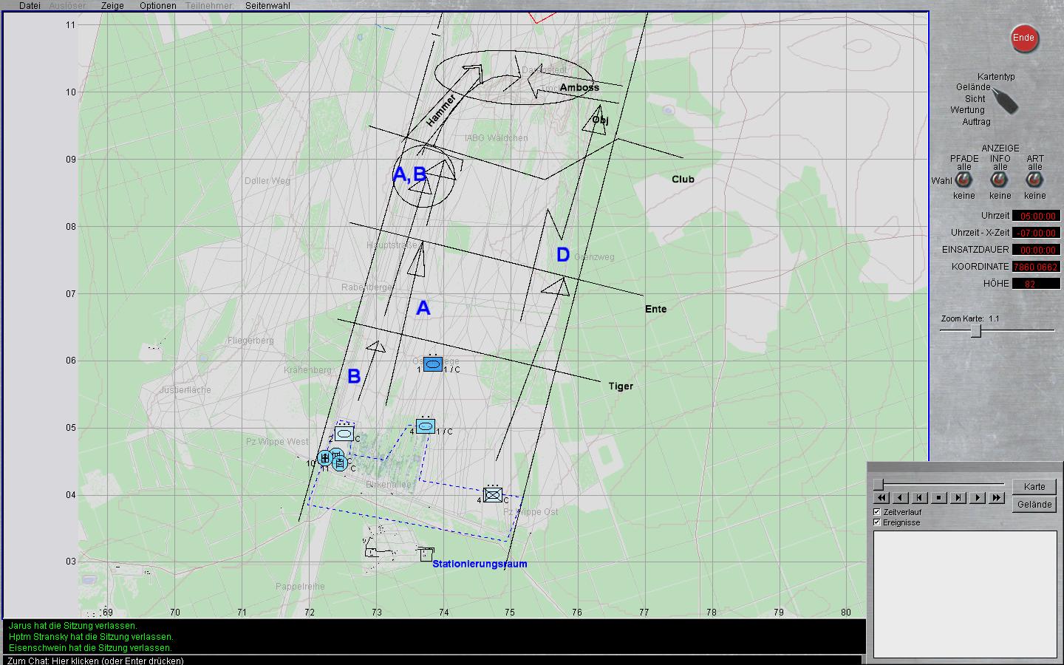
Task: Flip the ART display toggle switch
Action: point(1034,180)
